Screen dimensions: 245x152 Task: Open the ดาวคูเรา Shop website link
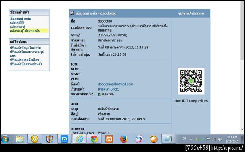109,89
